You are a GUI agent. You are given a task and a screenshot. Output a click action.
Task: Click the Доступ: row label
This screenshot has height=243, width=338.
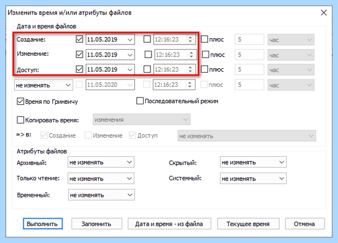point(28,70)
